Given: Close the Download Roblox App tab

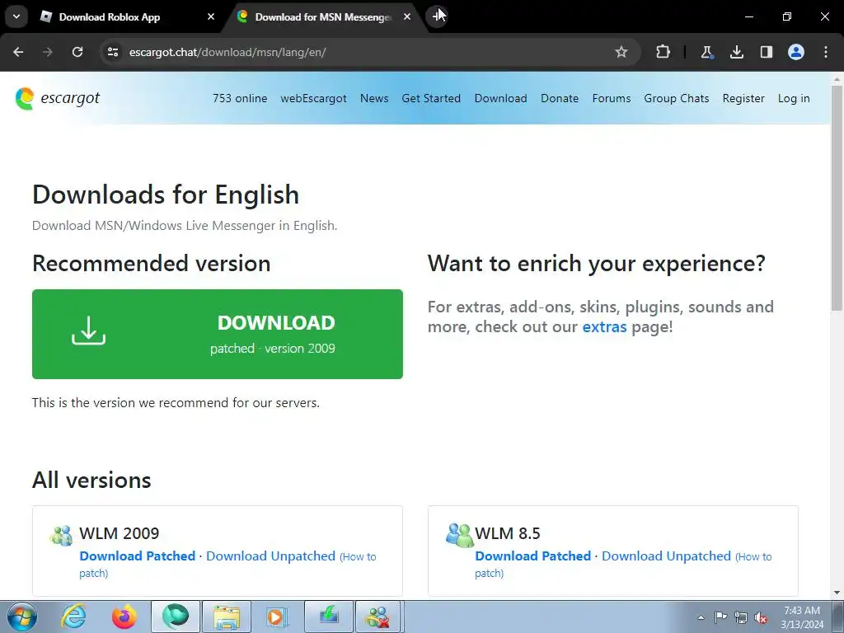Looking at the screenshot, I should point(211,16).
